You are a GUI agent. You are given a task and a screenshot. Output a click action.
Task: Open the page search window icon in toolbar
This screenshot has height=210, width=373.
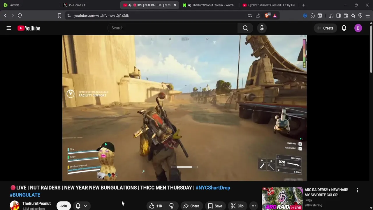coord(320,15)
